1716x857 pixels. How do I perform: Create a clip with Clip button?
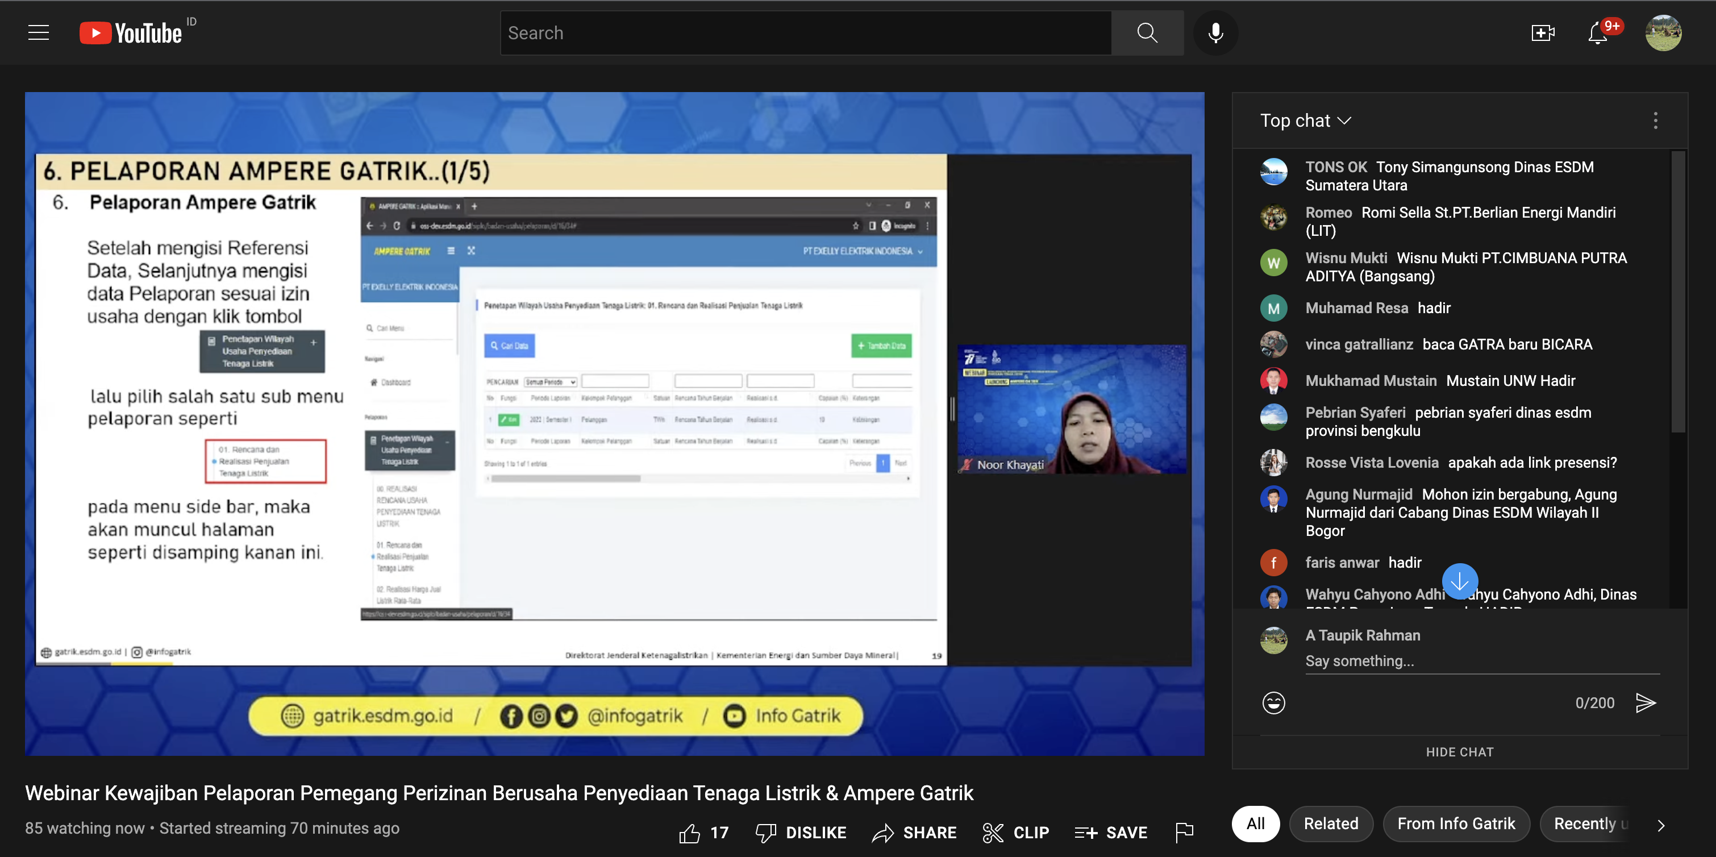[1015, 833]
